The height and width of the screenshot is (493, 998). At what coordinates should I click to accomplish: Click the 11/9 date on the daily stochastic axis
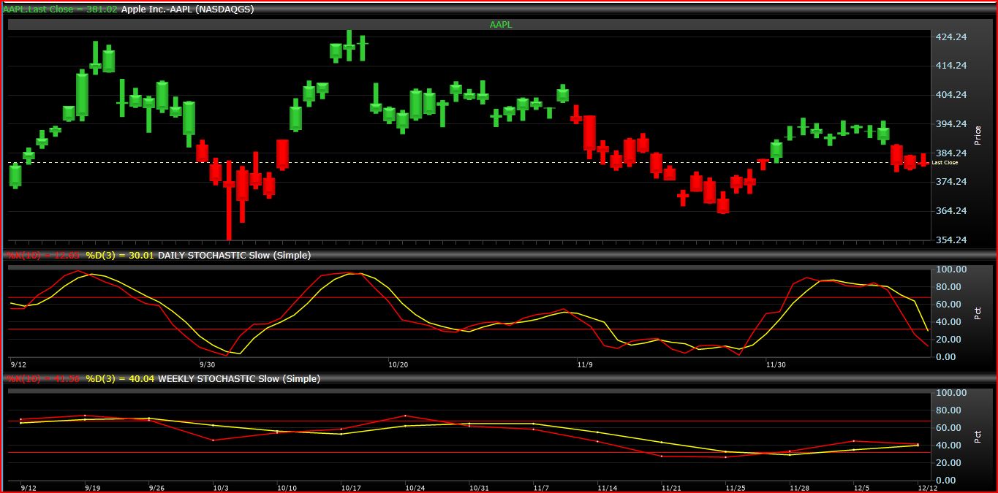(584, 364)
